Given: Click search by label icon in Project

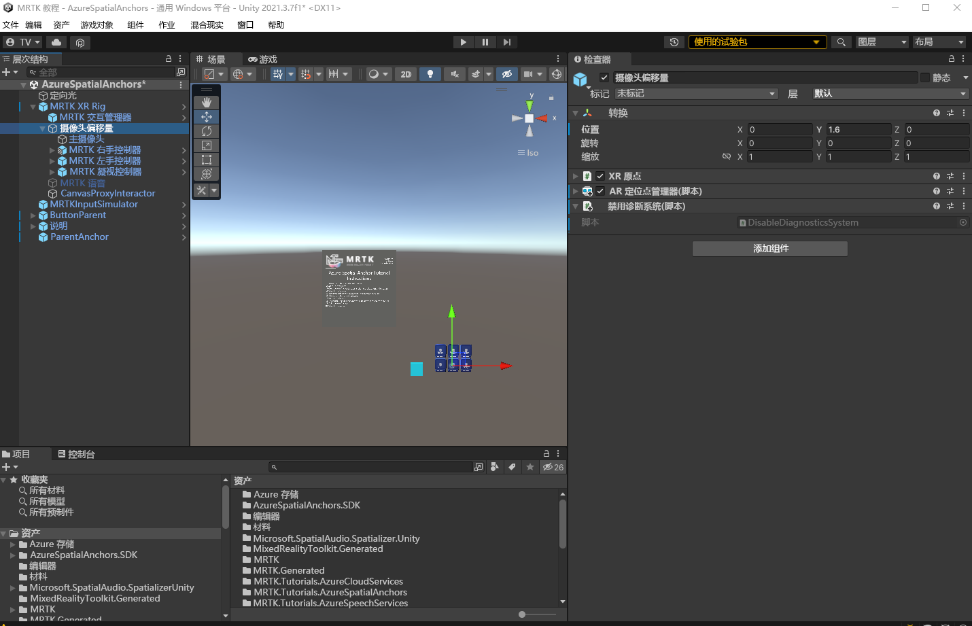Looking at the screenshot, I should [x=512, y=467].
